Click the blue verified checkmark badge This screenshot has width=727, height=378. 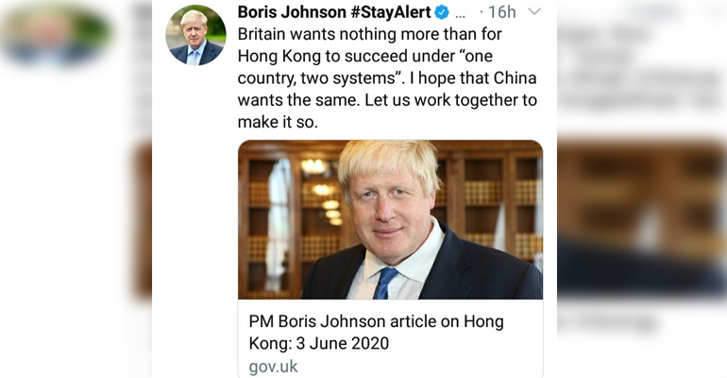tap(442, 12)
